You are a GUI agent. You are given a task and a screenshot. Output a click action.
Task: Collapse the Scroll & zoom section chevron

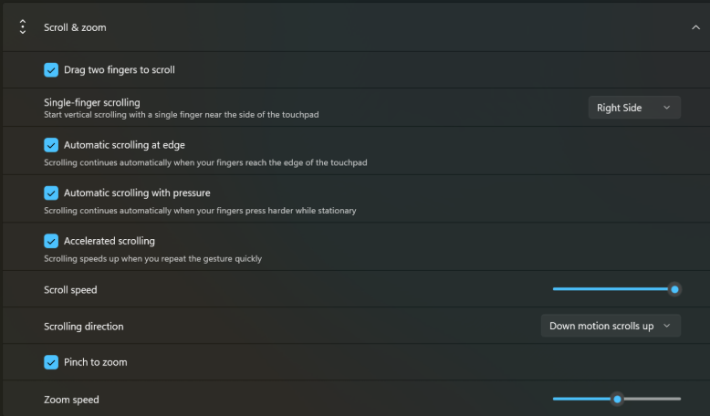(695, 27)
